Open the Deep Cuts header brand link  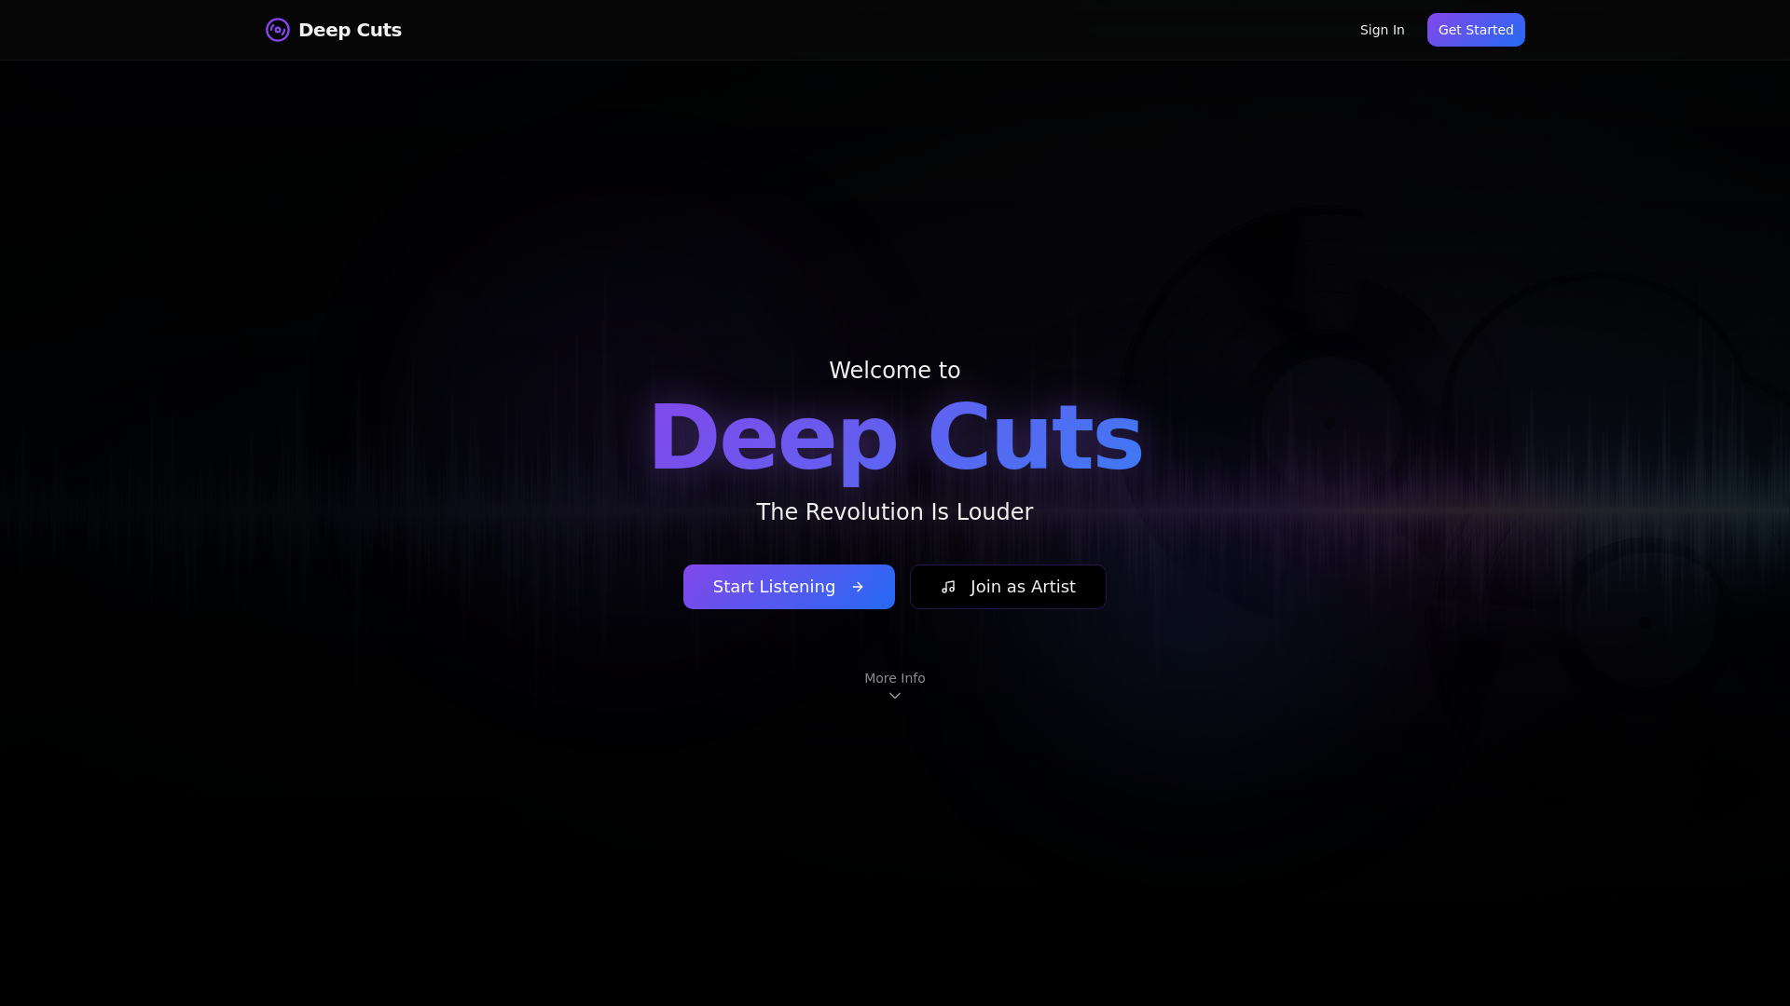point(334,30)
